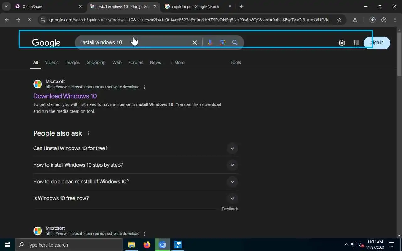The image size is (402, 251).
Task: Open a new browser tab
Action: (x=241, y=6)
